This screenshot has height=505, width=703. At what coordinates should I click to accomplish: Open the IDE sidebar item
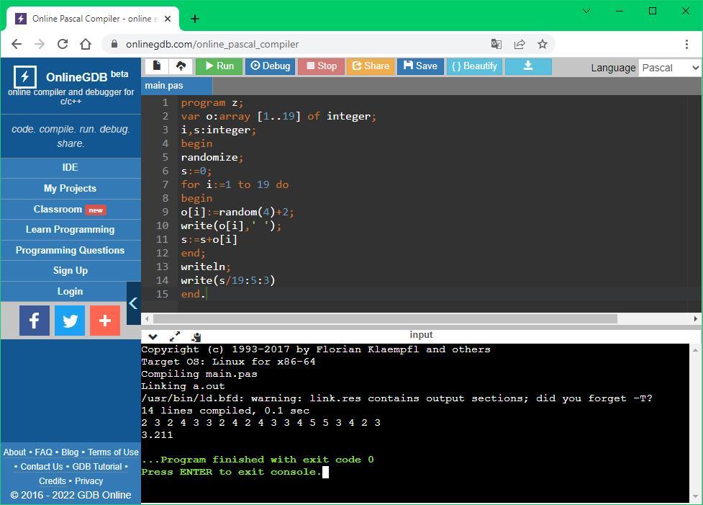(71, 167)
